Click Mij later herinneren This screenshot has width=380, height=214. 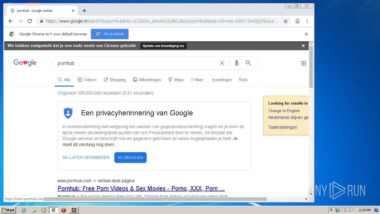click(x=86, y=158)
